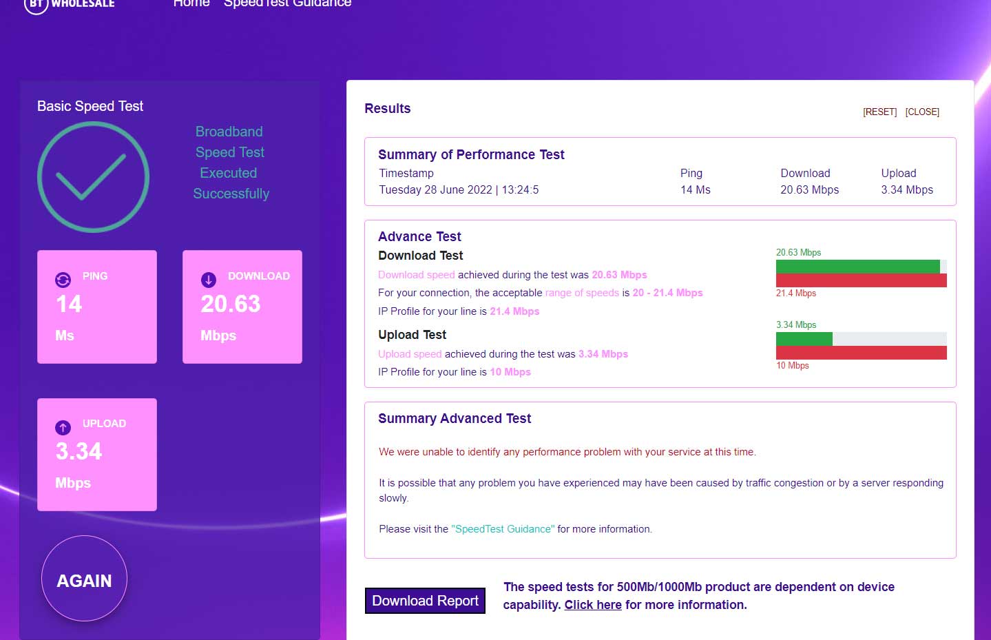Close the results panel via [CLOSE]
991x640 pixels.
click(x=922, y=112)
